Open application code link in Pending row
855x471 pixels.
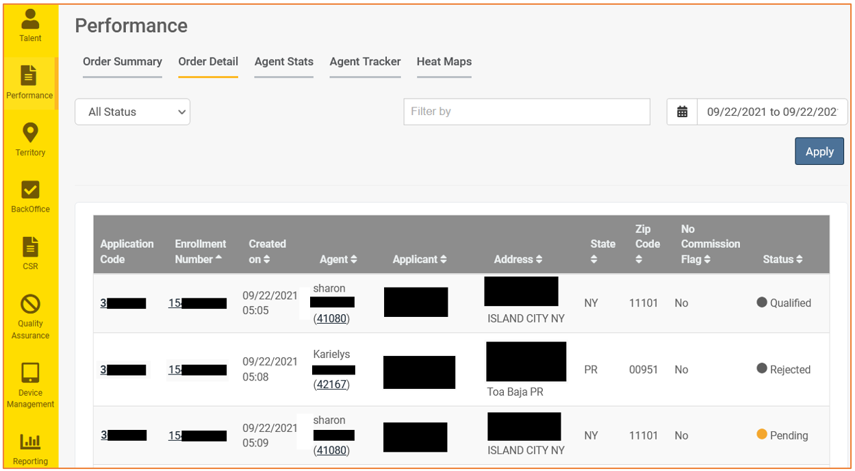click(x=123, y=435)
